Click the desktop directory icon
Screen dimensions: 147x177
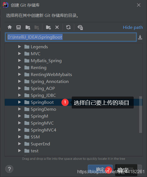19,27
